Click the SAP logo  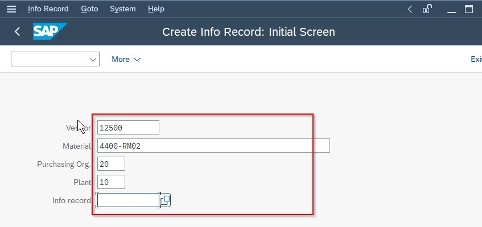(50, 31)
